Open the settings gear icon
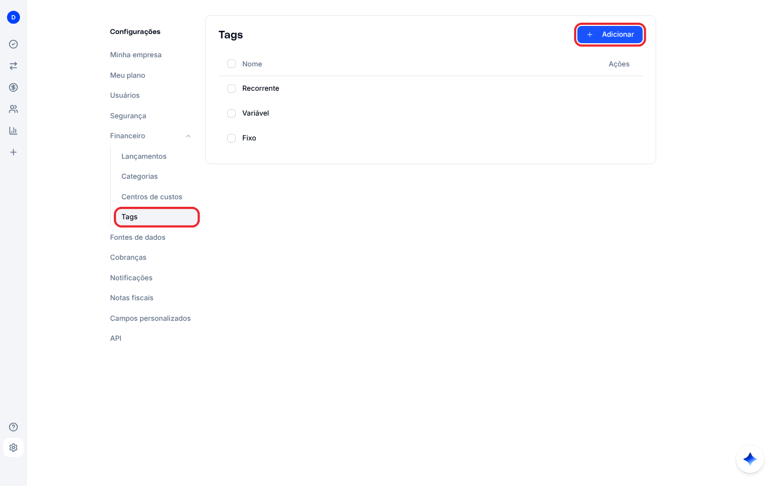The height and width of the screenshot is (486, 777). point(13,448)
